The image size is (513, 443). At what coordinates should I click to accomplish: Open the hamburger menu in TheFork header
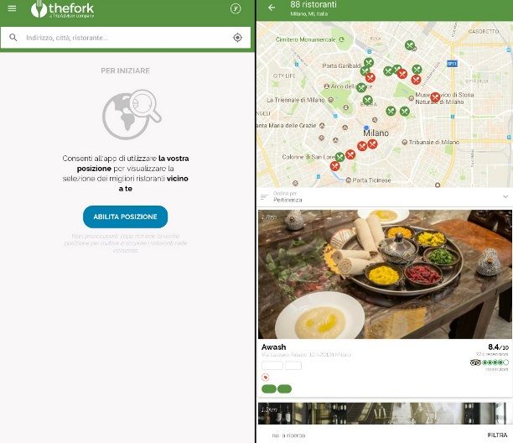coord(12,8)
